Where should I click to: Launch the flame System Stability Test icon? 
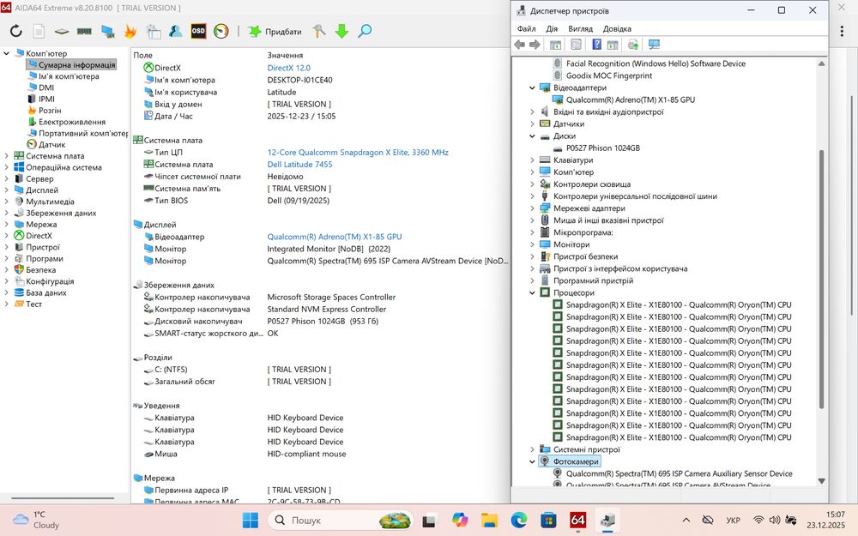pos(130,31)
